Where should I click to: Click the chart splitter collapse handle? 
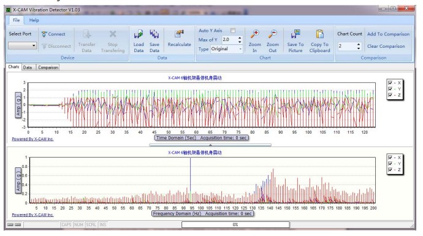click(x=210, y=145)
